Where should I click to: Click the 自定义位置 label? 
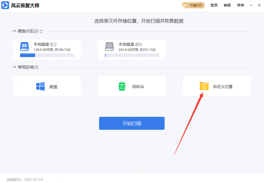tap(223, 86)
